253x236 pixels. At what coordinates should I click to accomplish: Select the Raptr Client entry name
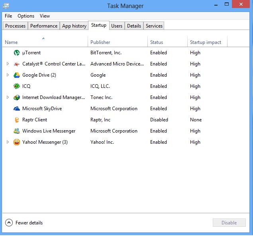coord(35,120)
